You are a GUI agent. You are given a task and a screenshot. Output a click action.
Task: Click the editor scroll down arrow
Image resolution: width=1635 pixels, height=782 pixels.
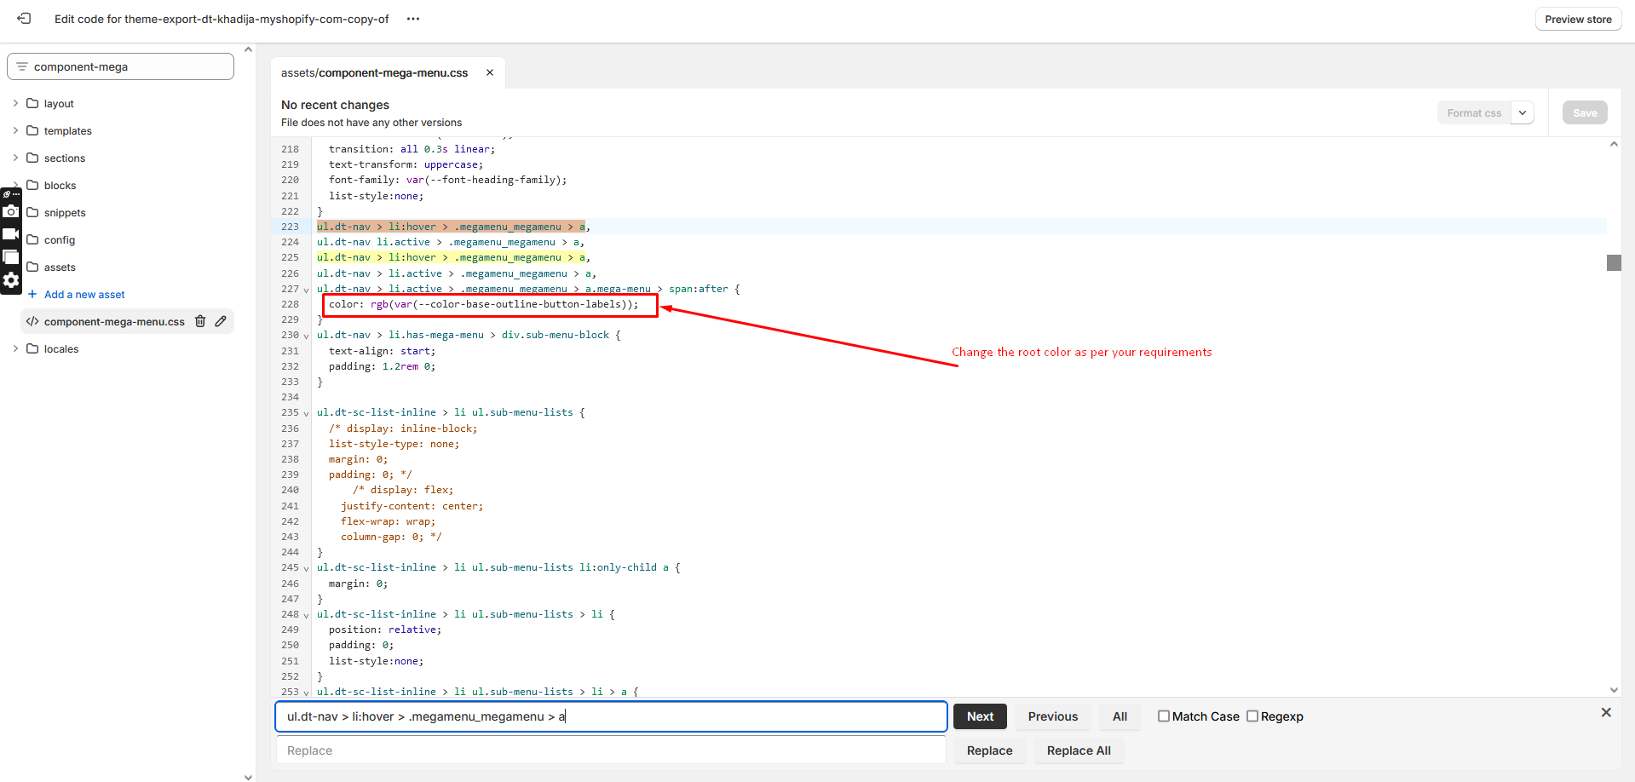1614,690
